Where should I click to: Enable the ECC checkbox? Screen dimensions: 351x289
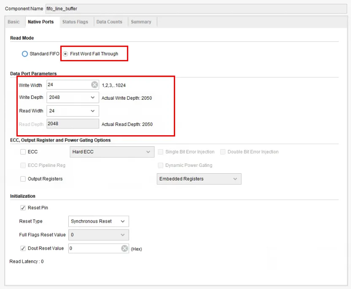click(x=23, y=152)
